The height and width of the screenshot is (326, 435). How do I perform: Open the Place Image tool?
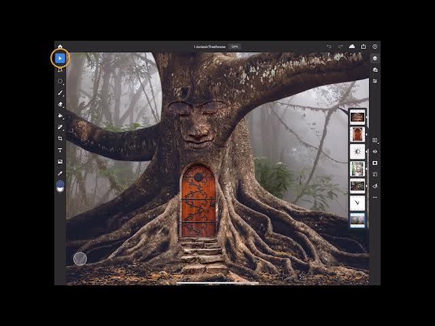60,162
